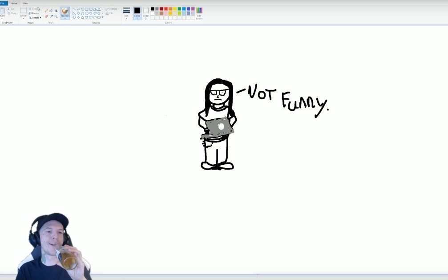Pick the yellow palette swatch
Screen dimensions: 448x280
[175, 9]
